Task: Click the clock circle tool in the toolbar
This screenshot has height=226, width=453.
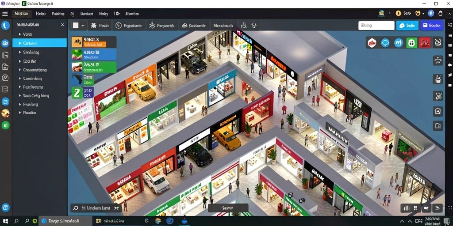Action: pyautogui.click(x=119, y=25)
